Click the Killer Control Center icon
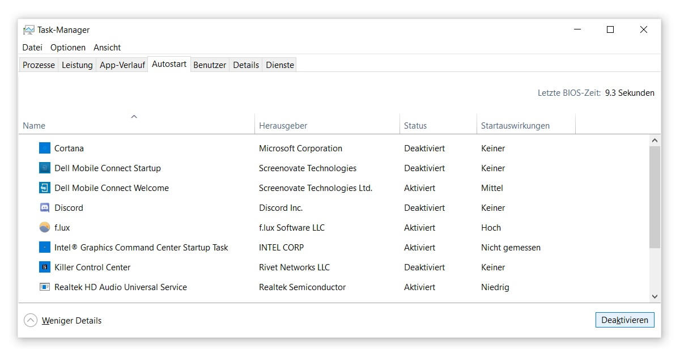This screenshot has width=680, height=357. (x=45, y=267)
